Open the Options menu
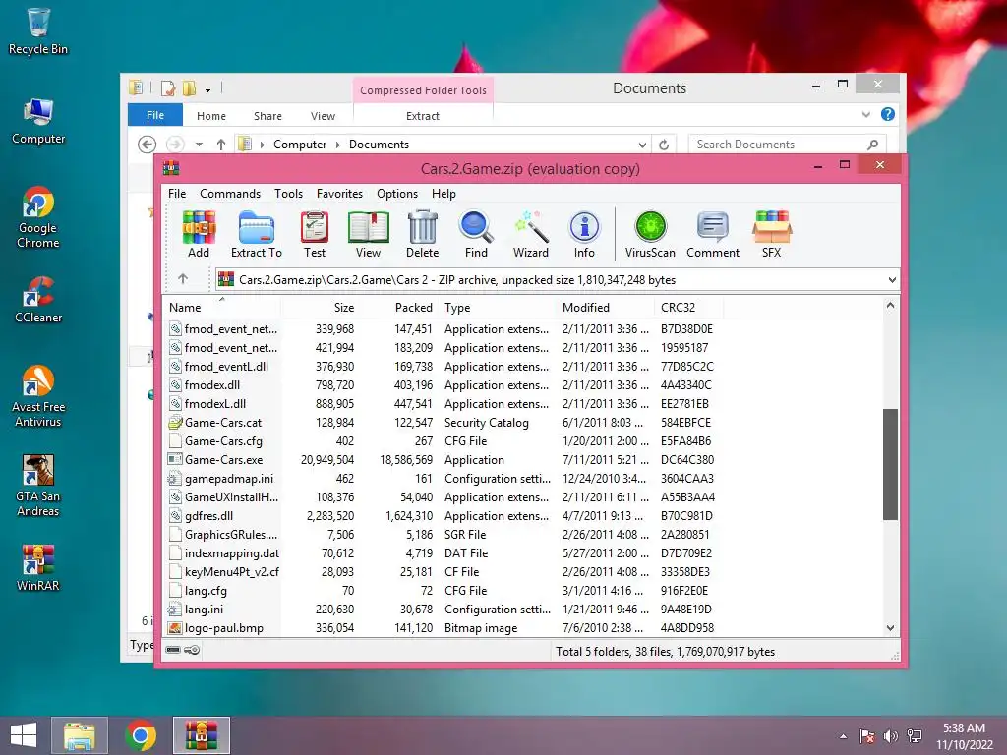This screenshot has width=1007, height=755. pos(397,194)
